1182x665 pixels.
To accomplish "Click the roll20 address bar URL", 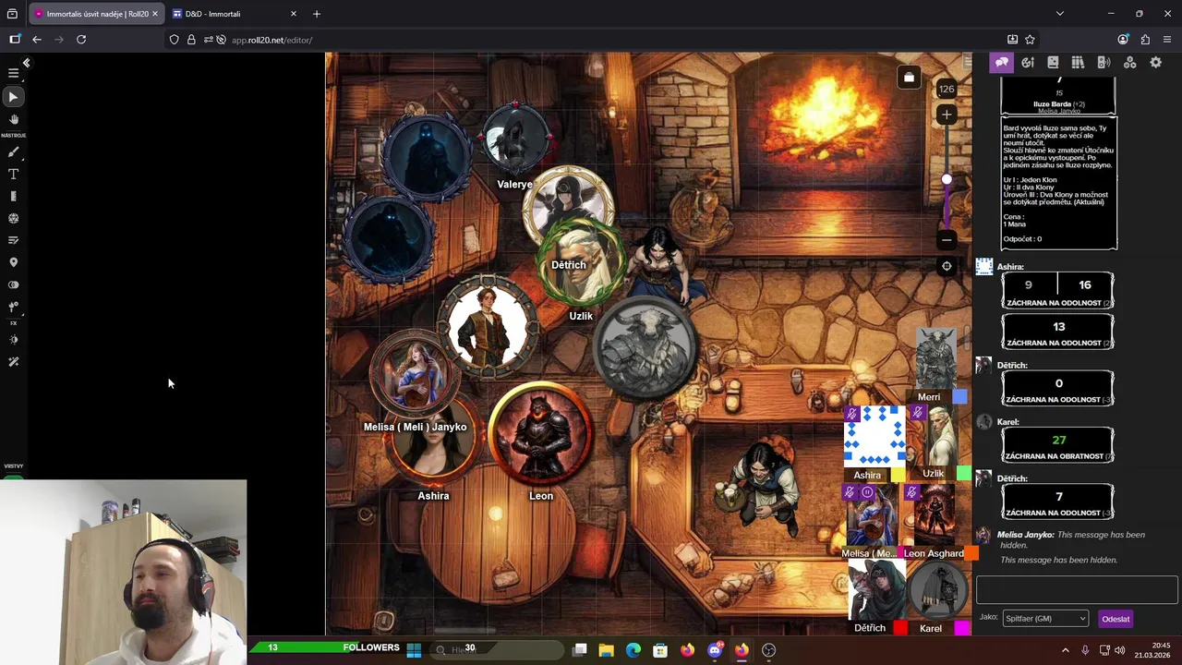I will coord(272,40).
